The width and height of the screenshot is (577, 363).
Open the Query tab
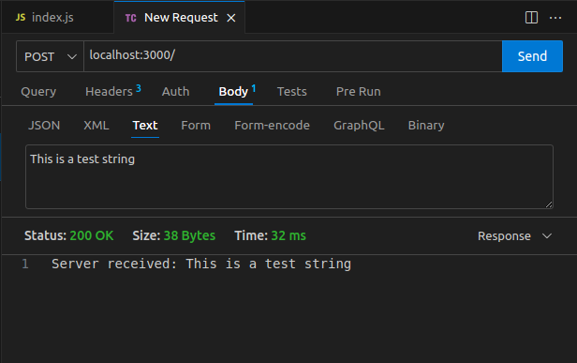(38, 91)
